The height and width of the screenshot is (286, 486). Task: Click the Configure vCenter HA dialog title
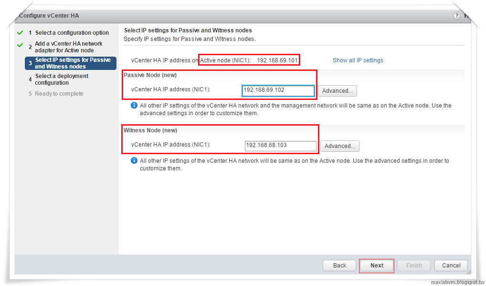(49, 15)
